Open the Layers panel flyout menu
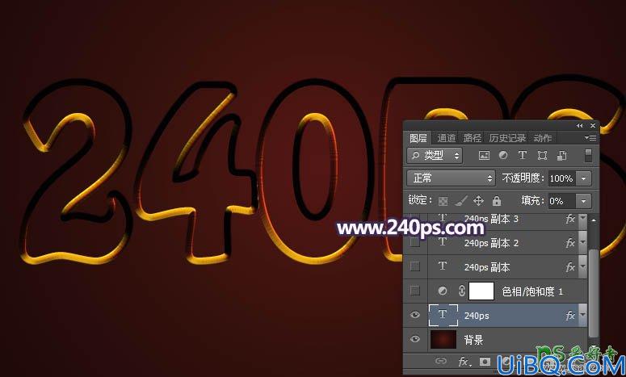 pos(590,137)
